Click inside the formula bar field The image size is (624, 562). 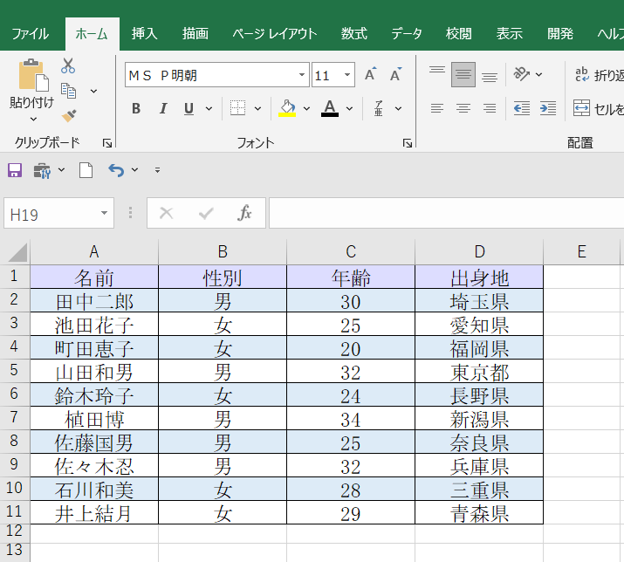[447, 213]
